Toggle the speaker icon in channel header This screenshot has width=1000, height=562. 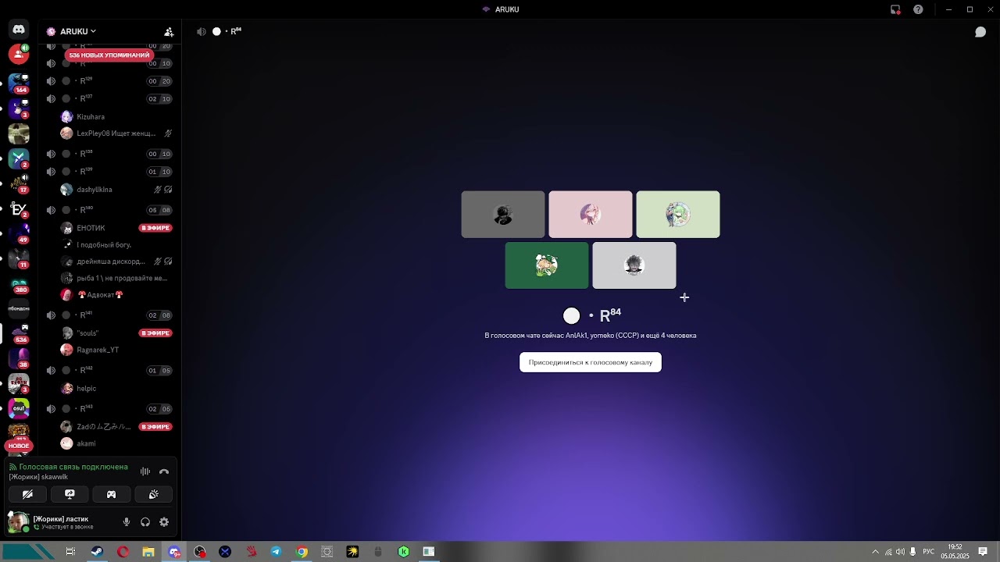coord(201,32)
